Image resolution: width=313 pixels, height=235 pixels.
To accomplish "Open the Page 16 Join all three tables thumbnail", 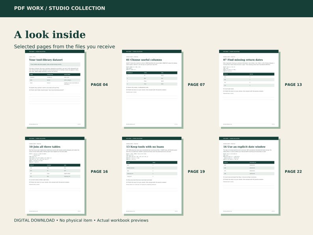I will coord(55,175).
